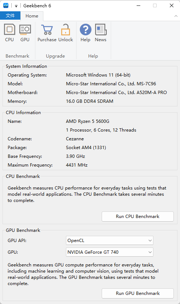
Task: Click the CPU name 'AMD Ryzen 5 5600G'
Action: point(87,121)
